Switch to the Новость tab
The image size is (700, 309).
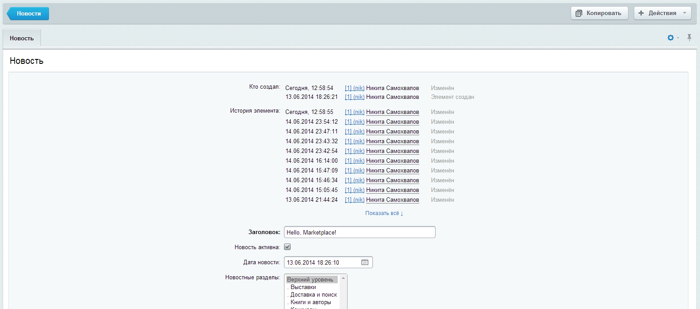pyautogui.click(x=22, y=39)
